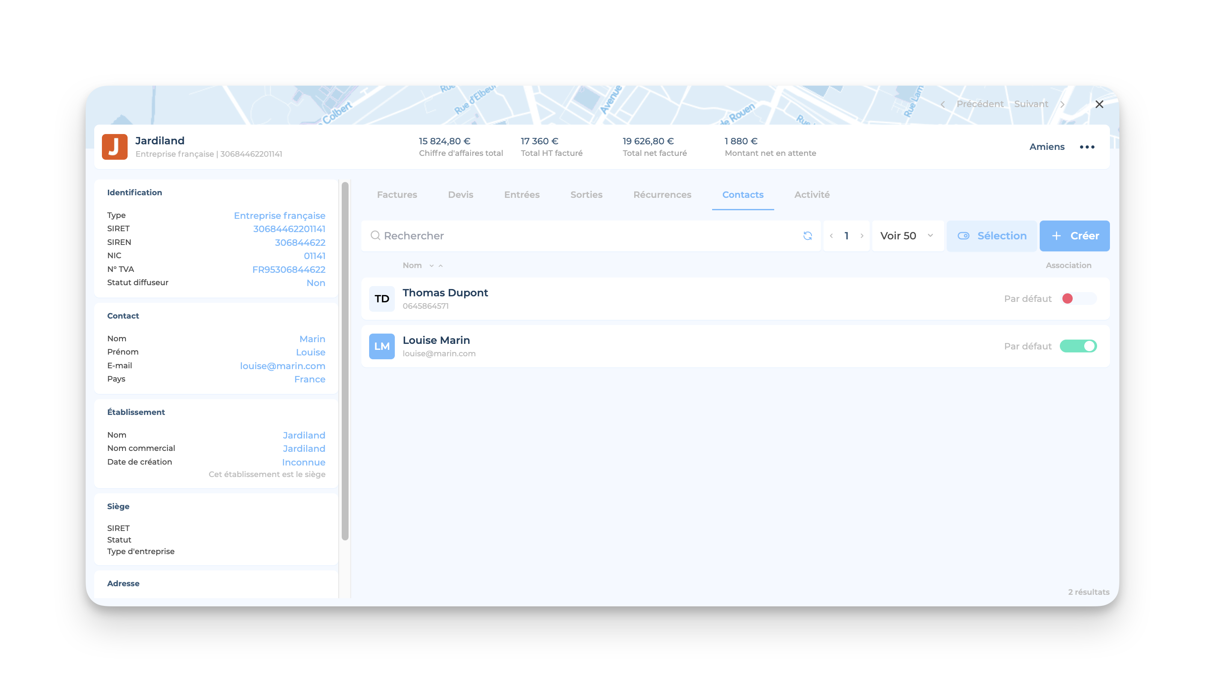Sort Nom column descending arrow
Screen dimensions: 1205x692
(432, 265)
